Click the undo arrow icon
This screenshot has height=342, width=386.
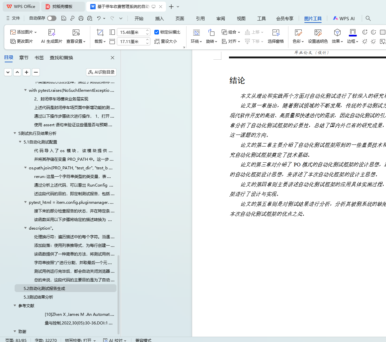coord(99,19)
